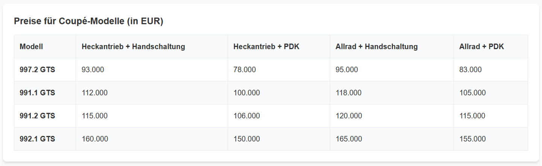
Task: Select the 'Allrad + PDK' column header
Action: 491,47
